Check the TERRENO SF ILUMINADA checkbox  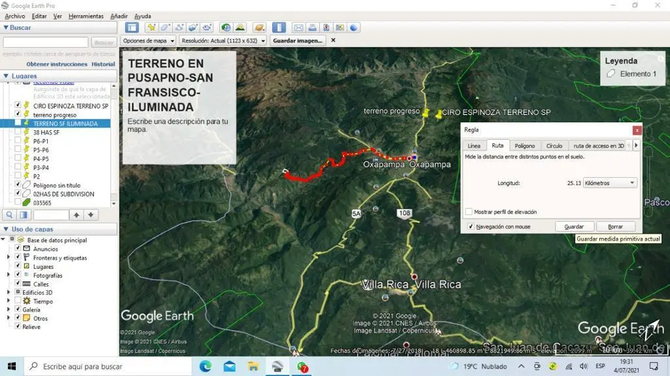pos(18,123)
